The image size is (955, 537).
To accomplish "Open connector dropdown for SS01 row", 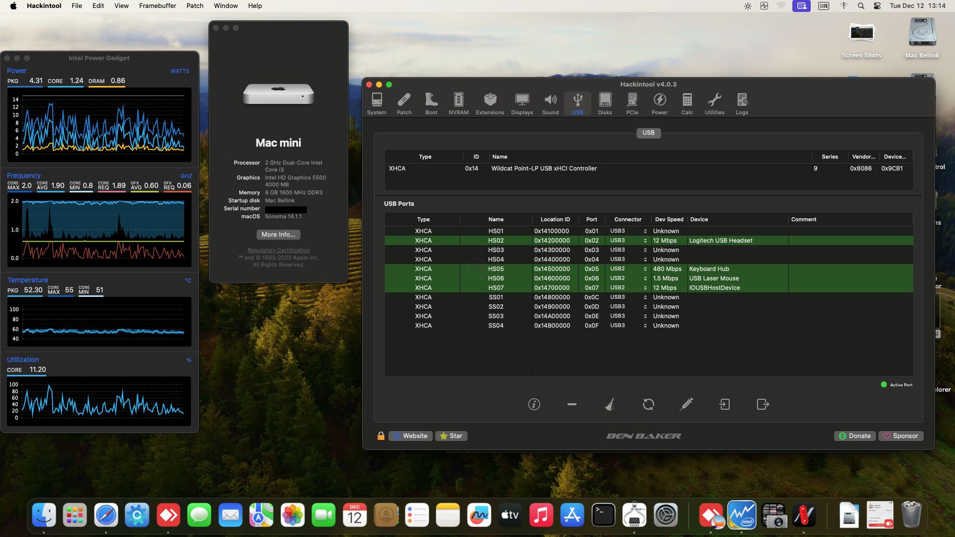I will 628,297.
